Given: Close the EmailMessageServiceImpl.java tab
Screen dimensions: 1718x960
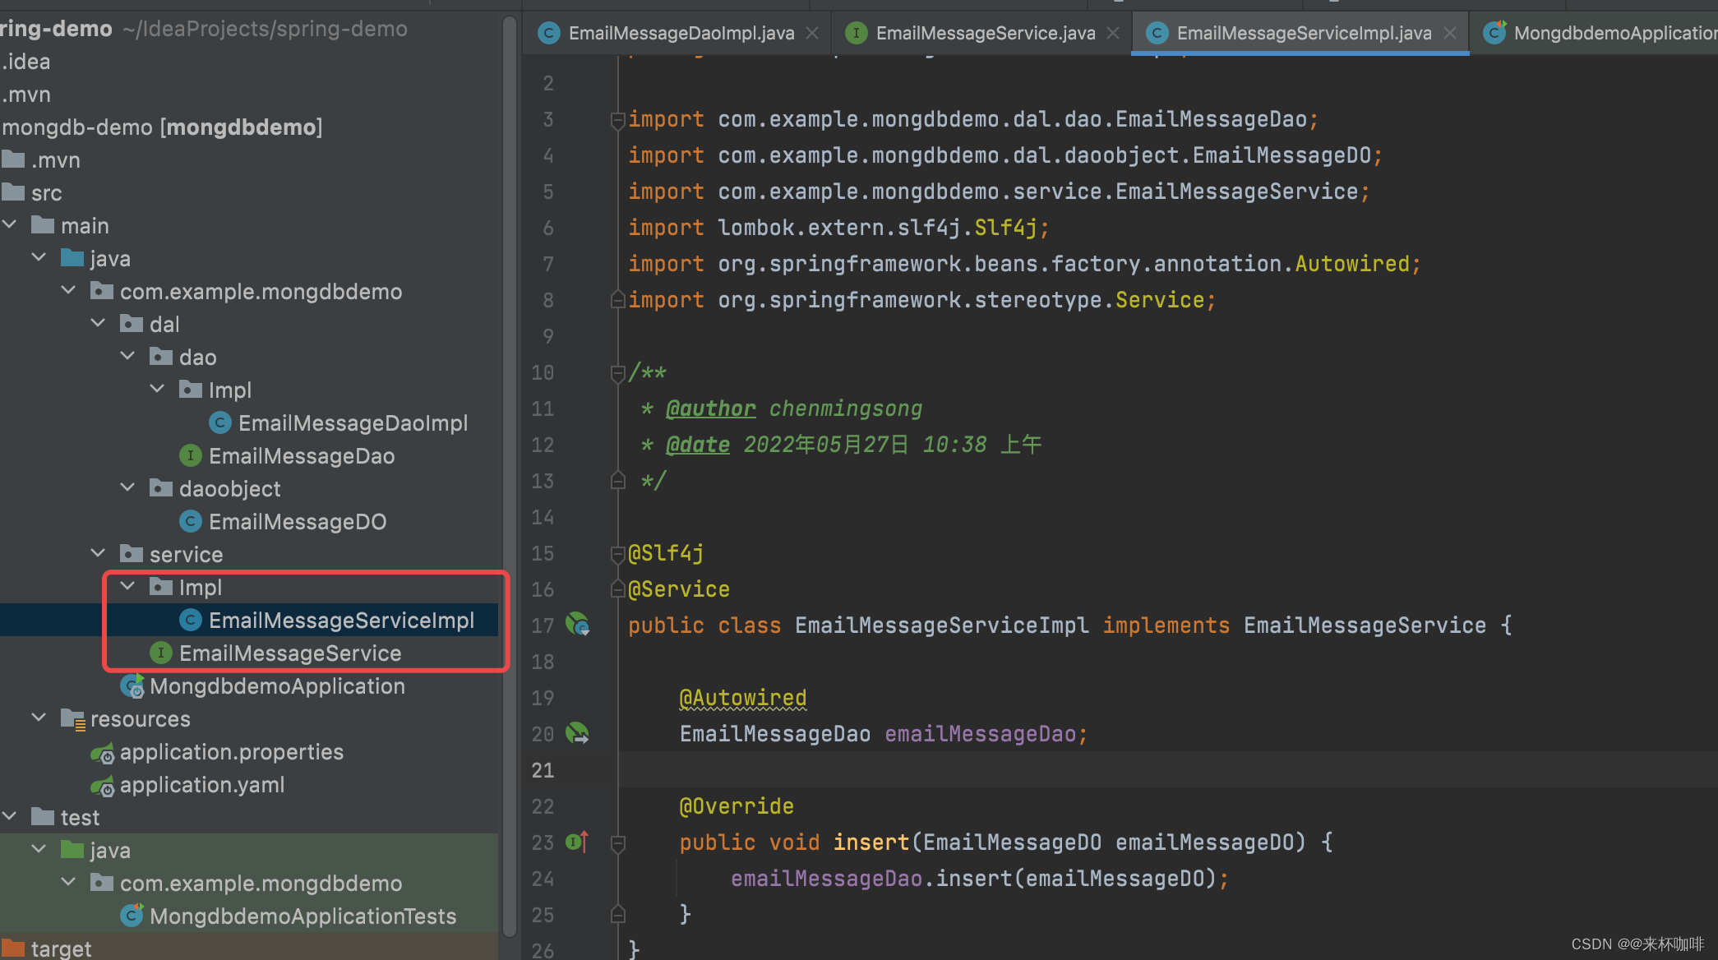Looking at the screenshot, I should click(x=1450, y=33).
